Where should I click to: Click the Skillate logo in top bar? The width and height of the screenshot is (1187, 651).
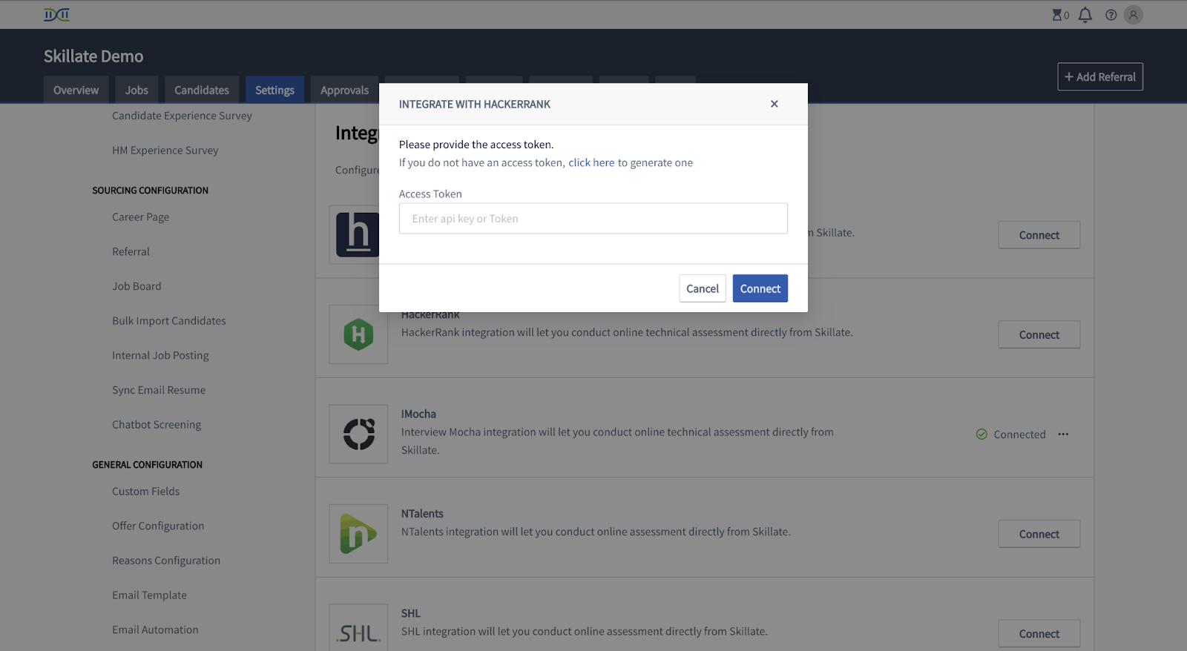pos(56,15)
